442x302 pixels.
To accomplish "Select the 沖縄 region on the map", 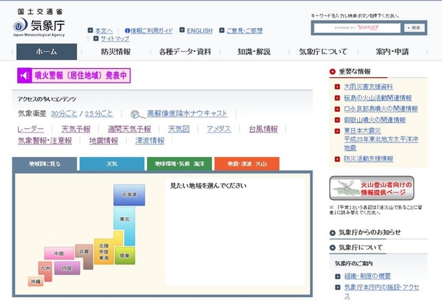I will [x=35, y=282].
